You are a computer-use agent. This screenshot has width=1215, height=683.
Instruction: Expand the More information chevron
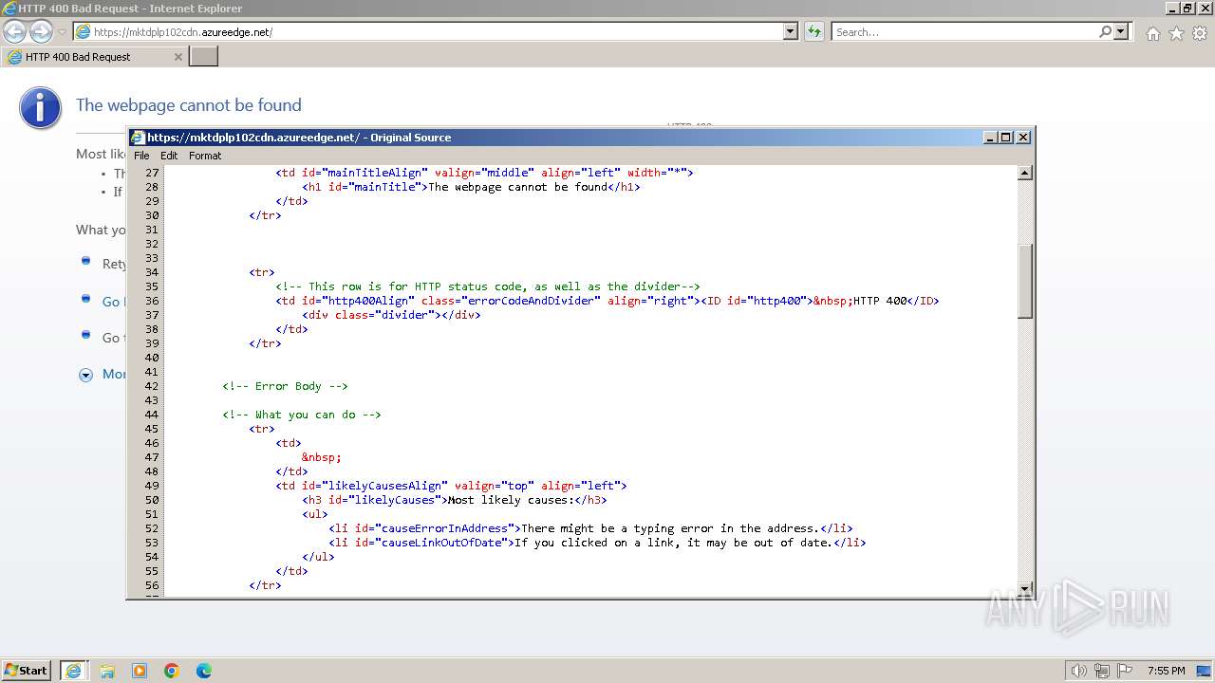85,375
